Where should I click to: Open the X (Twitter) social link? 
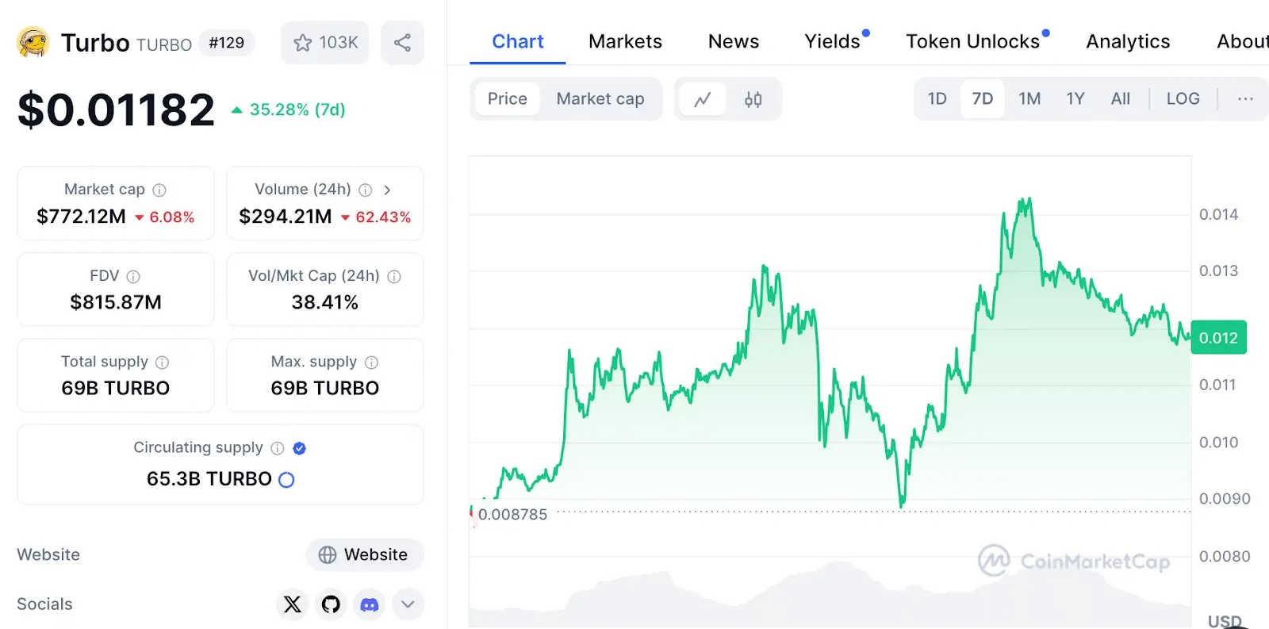point(293,604)
